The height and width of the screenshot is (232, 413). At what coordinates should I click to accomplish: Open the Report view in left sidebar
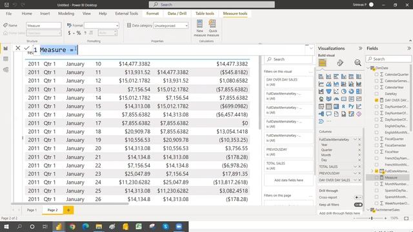[x=6, y=48]
